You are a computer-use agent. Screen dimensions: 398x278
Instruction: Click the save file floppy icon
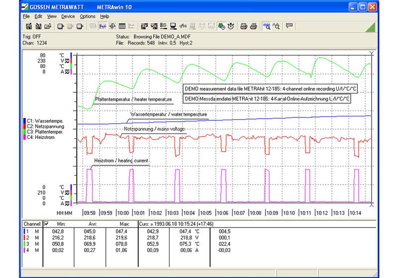[x=29, y=26]
